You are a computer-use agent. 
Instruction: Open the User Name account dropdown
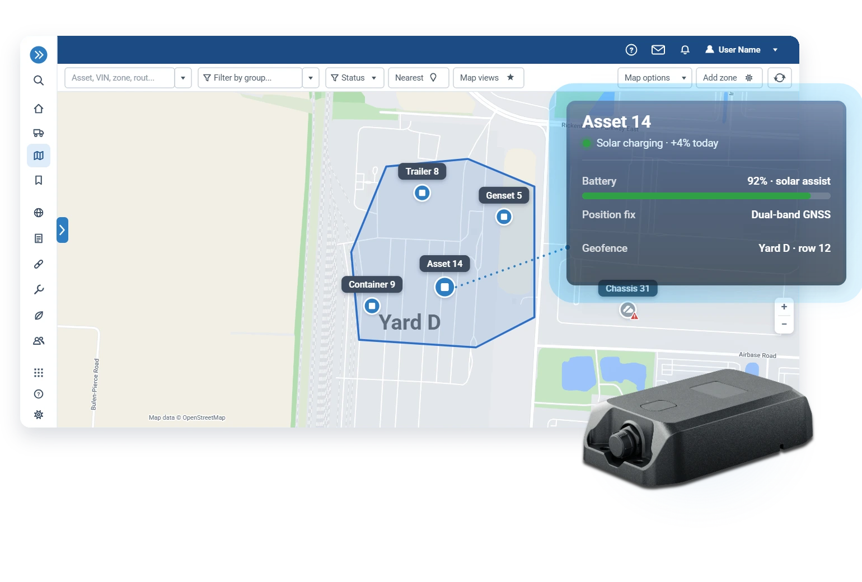click(741, 50)
